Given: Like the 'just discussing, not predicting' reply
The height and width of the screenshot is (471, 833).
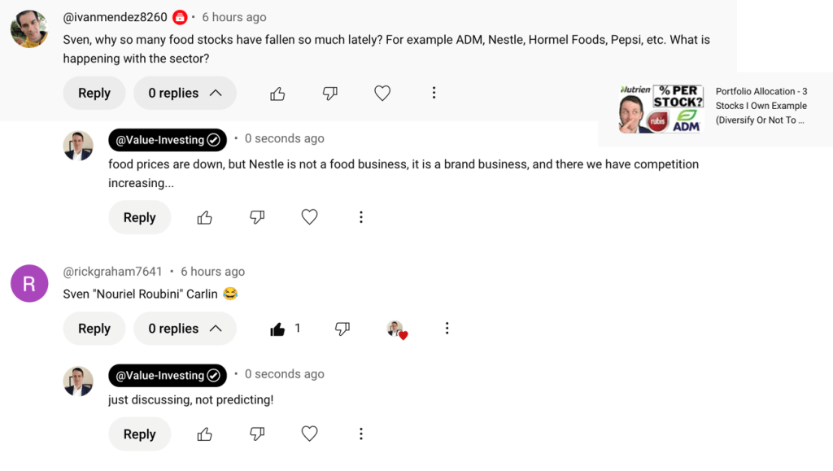Looking at the screenshot, I should coord(205,434).
